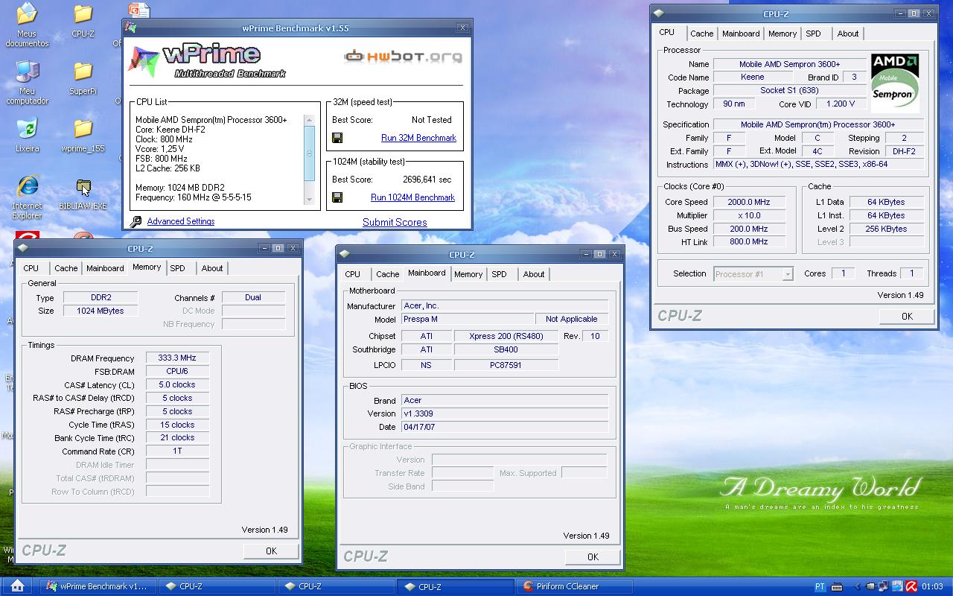Click the AMD Mobile Sempron logo in CPU-Z
This screenshot has width=953, height=596.
(x=895, y=83)
